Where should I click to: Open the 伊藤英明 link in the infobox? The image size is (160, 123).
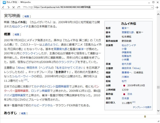126,52
